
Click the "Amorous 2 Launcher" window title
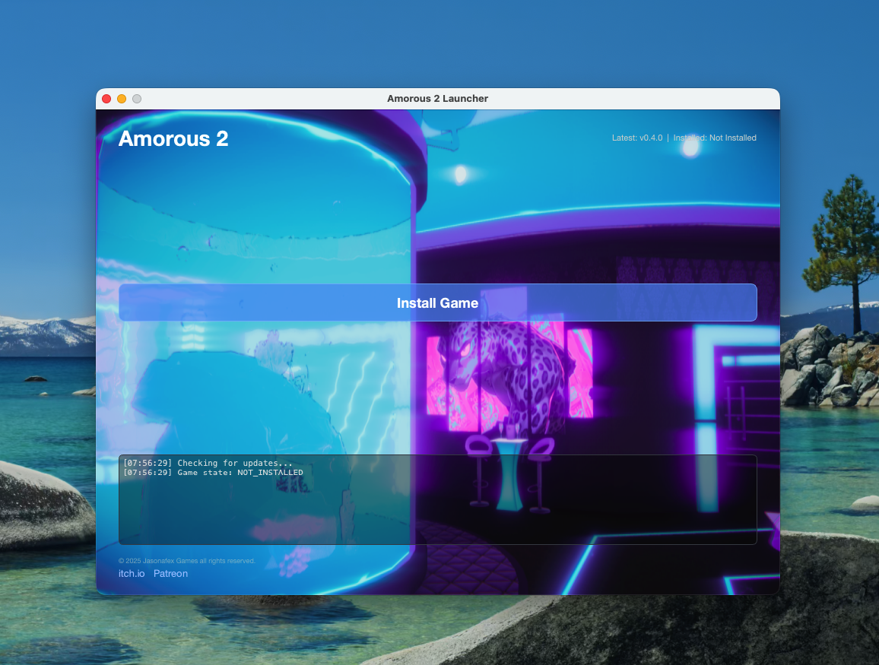pyautogui.click(x=437, y=99)
